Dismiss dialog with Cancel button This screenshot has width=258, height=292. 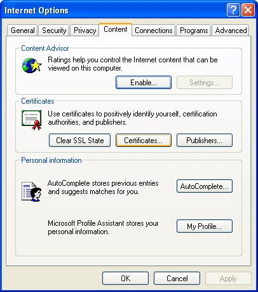click(177, 278)
